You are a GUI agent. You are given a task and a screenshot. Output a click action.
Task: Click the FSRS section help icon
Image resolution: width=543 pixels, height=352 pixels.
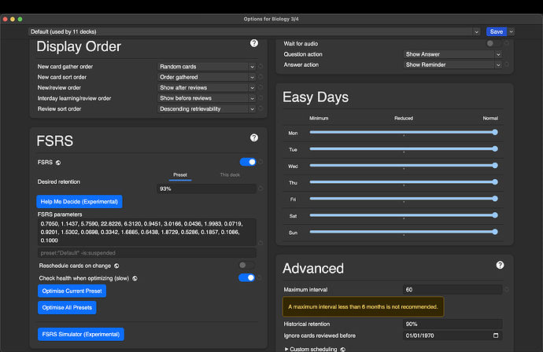pos(254,137)
